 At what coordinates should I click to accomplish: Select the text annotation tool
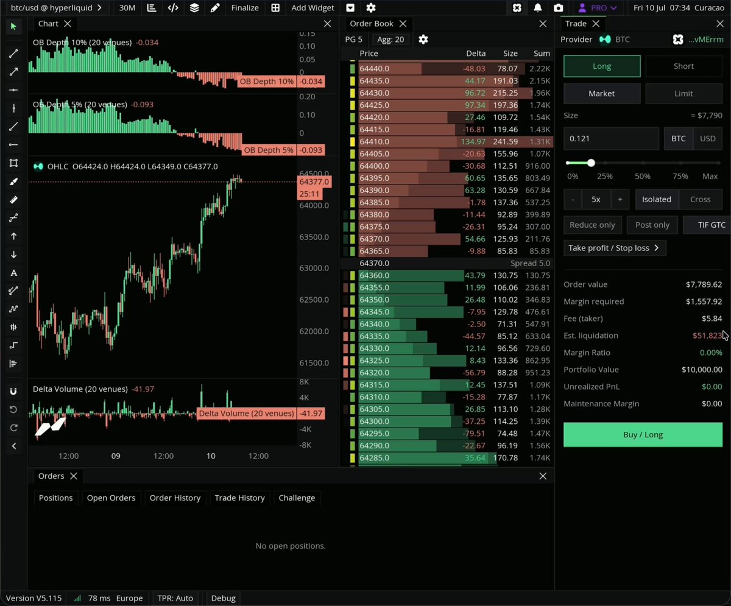click(x=13, y=273)
